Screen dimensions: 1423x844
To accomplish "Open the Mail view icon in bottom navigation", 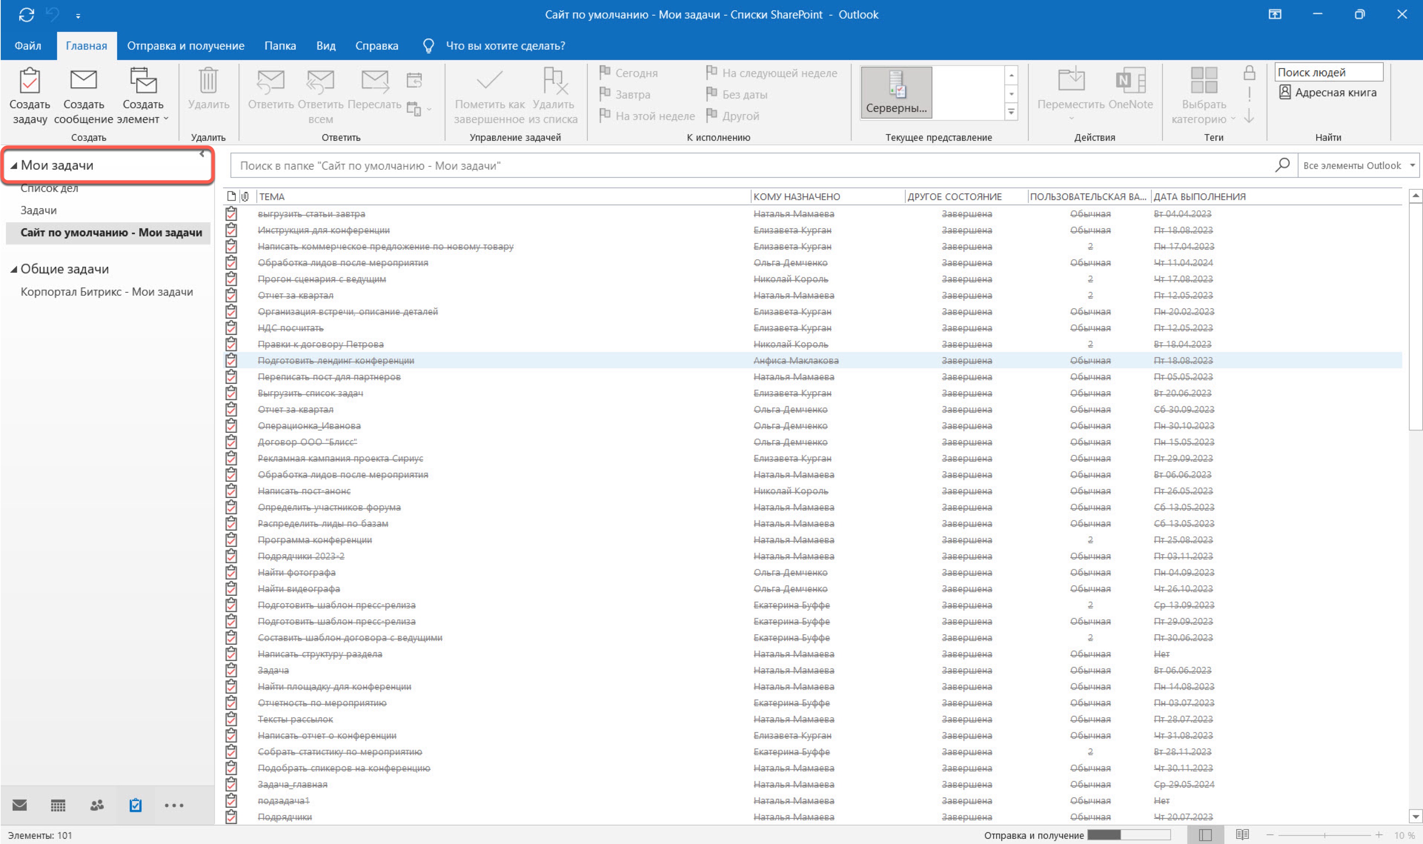I will 20,805.
